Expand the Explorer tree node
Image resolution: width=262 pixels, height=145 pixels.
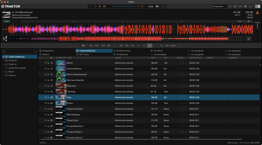3,64
